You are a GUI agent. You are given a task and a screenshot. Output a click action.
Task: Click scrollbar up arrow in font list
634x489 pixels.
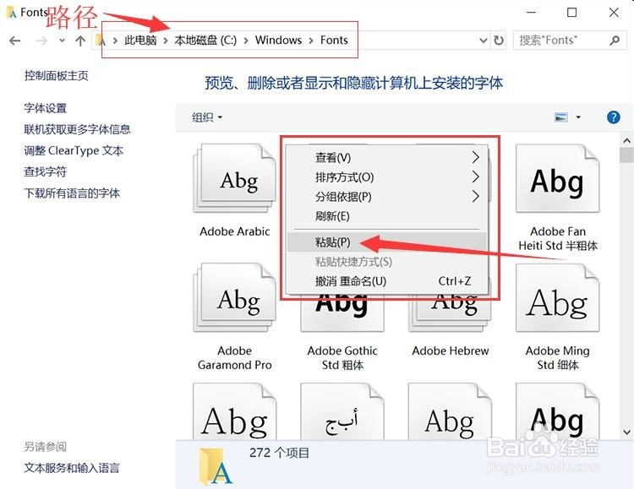coord(626,141)
